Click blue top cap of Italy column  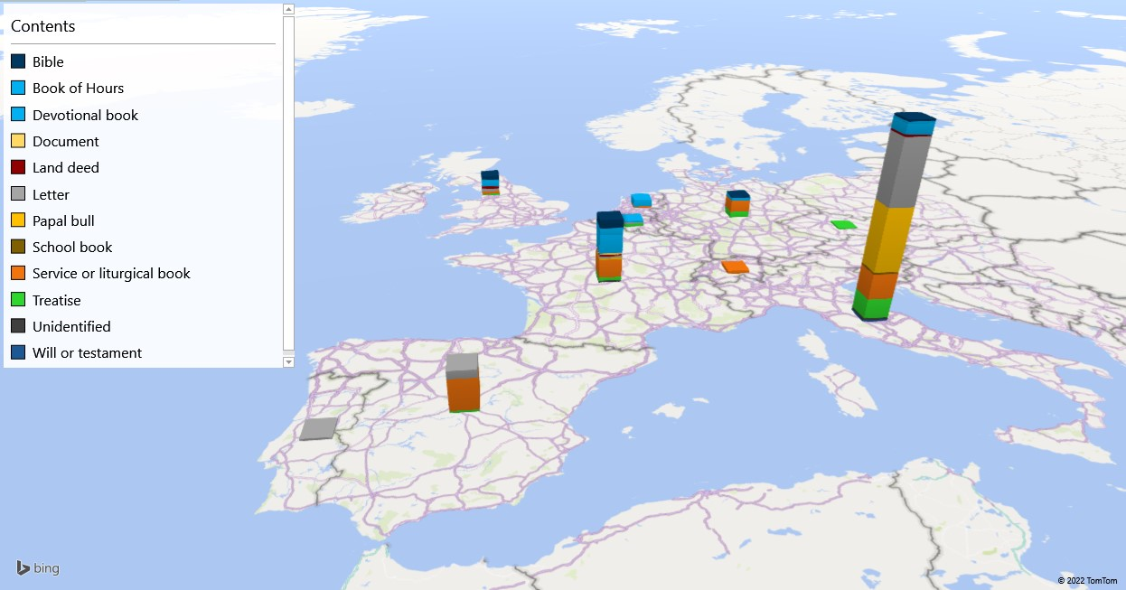914,124
